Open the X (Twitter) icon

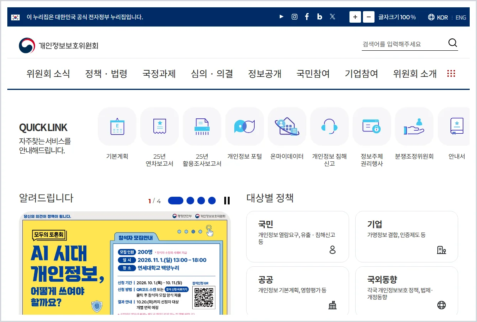[333, 17]
